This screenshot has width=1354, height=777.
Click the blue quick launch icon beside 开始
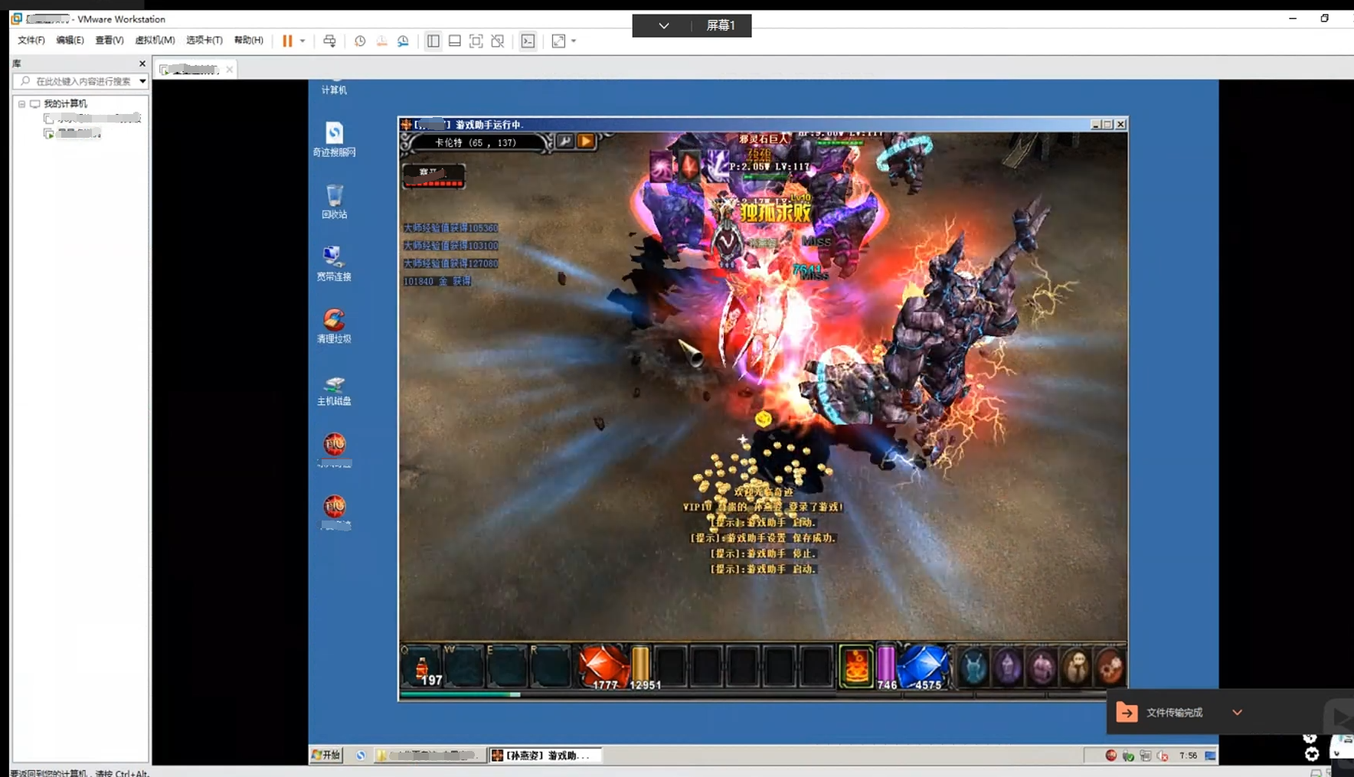(361, 755)
